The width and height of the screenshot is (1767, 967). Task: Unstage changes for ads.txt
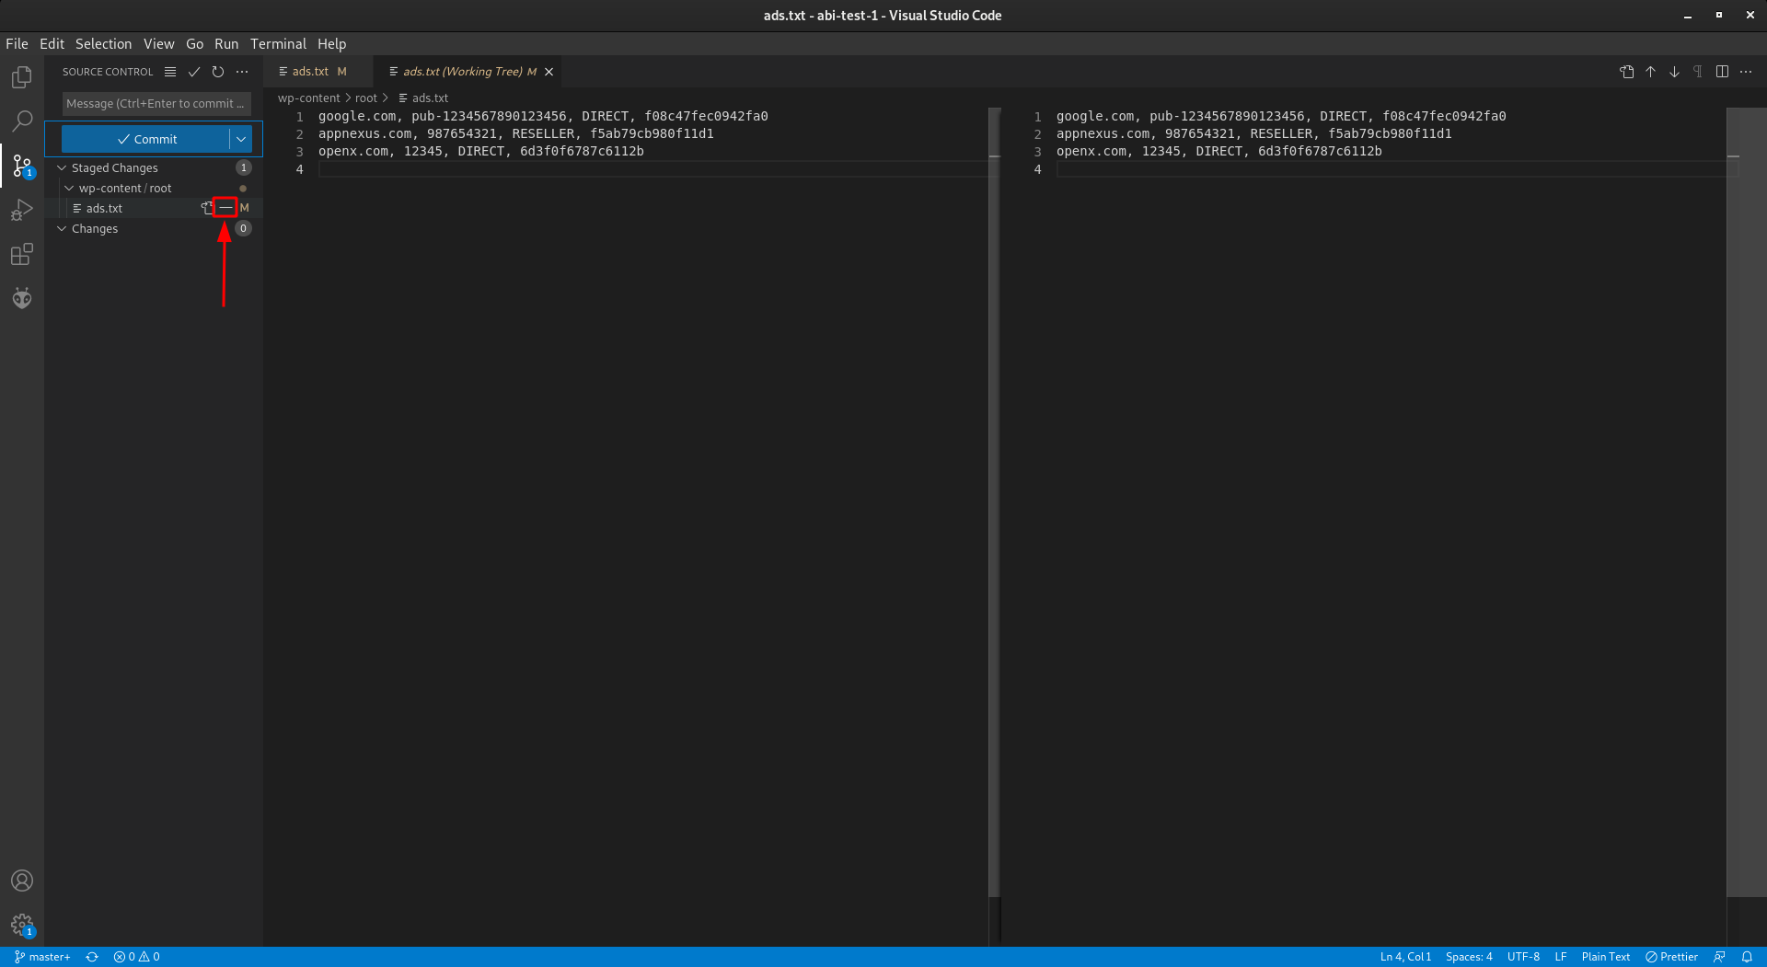tap(225, 208)
